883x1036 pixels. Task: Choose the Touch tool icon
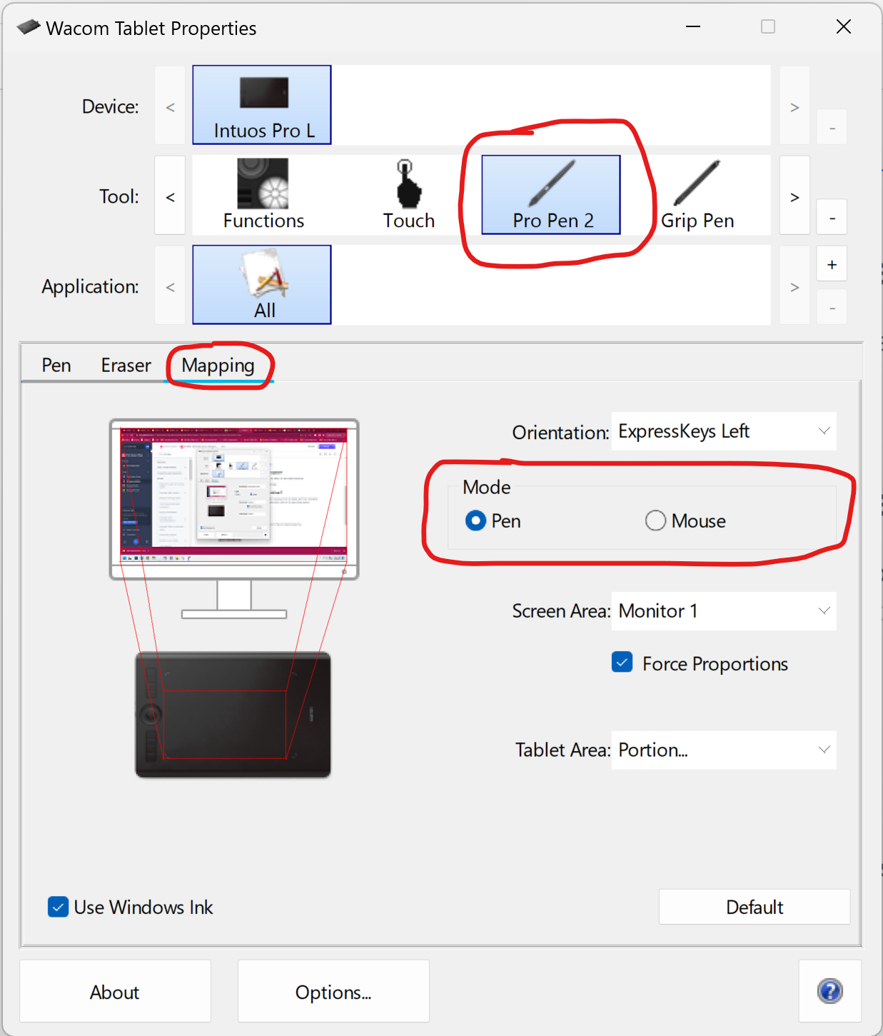coord(408,195)
